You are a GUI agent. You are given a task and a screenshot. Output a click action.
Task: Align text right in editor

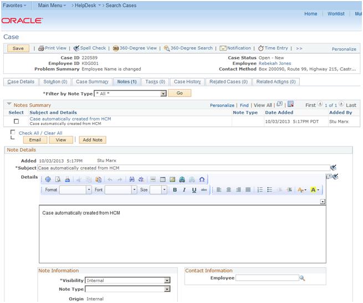(x=238, y=190)
